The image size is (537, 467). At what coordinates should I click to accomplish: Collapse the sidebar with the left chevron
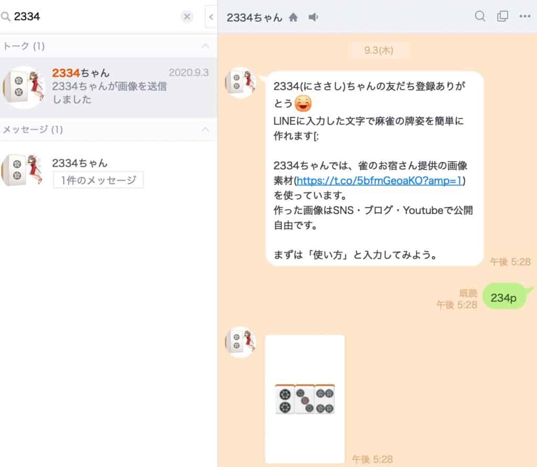(x=211, y=17)
